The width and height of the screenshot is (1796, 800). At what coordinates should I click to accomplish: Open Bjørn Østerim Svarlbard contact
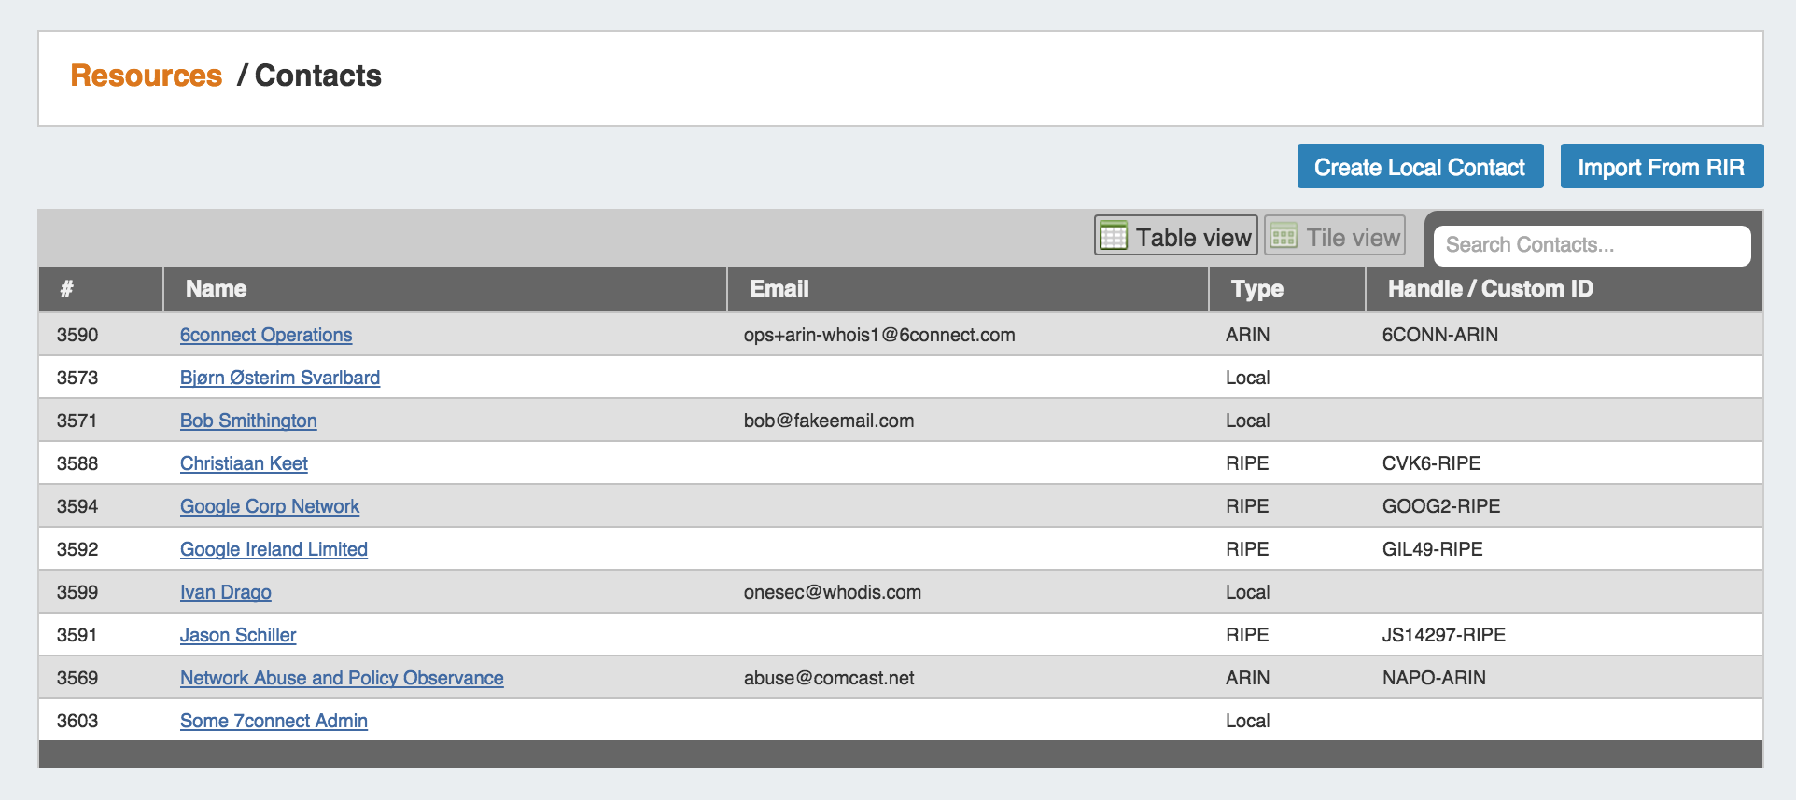280,378
